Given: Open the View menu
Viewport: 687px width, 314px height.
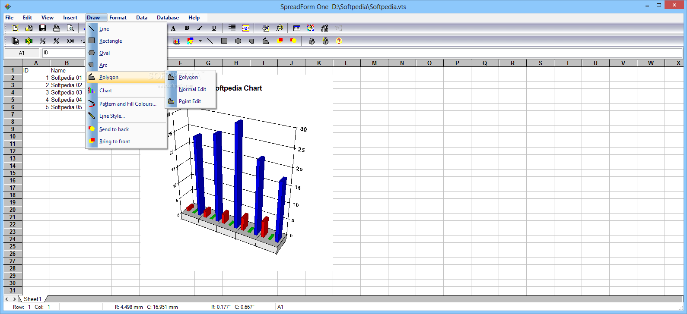Looking at the screenshot, I should (x=48, y=18).
